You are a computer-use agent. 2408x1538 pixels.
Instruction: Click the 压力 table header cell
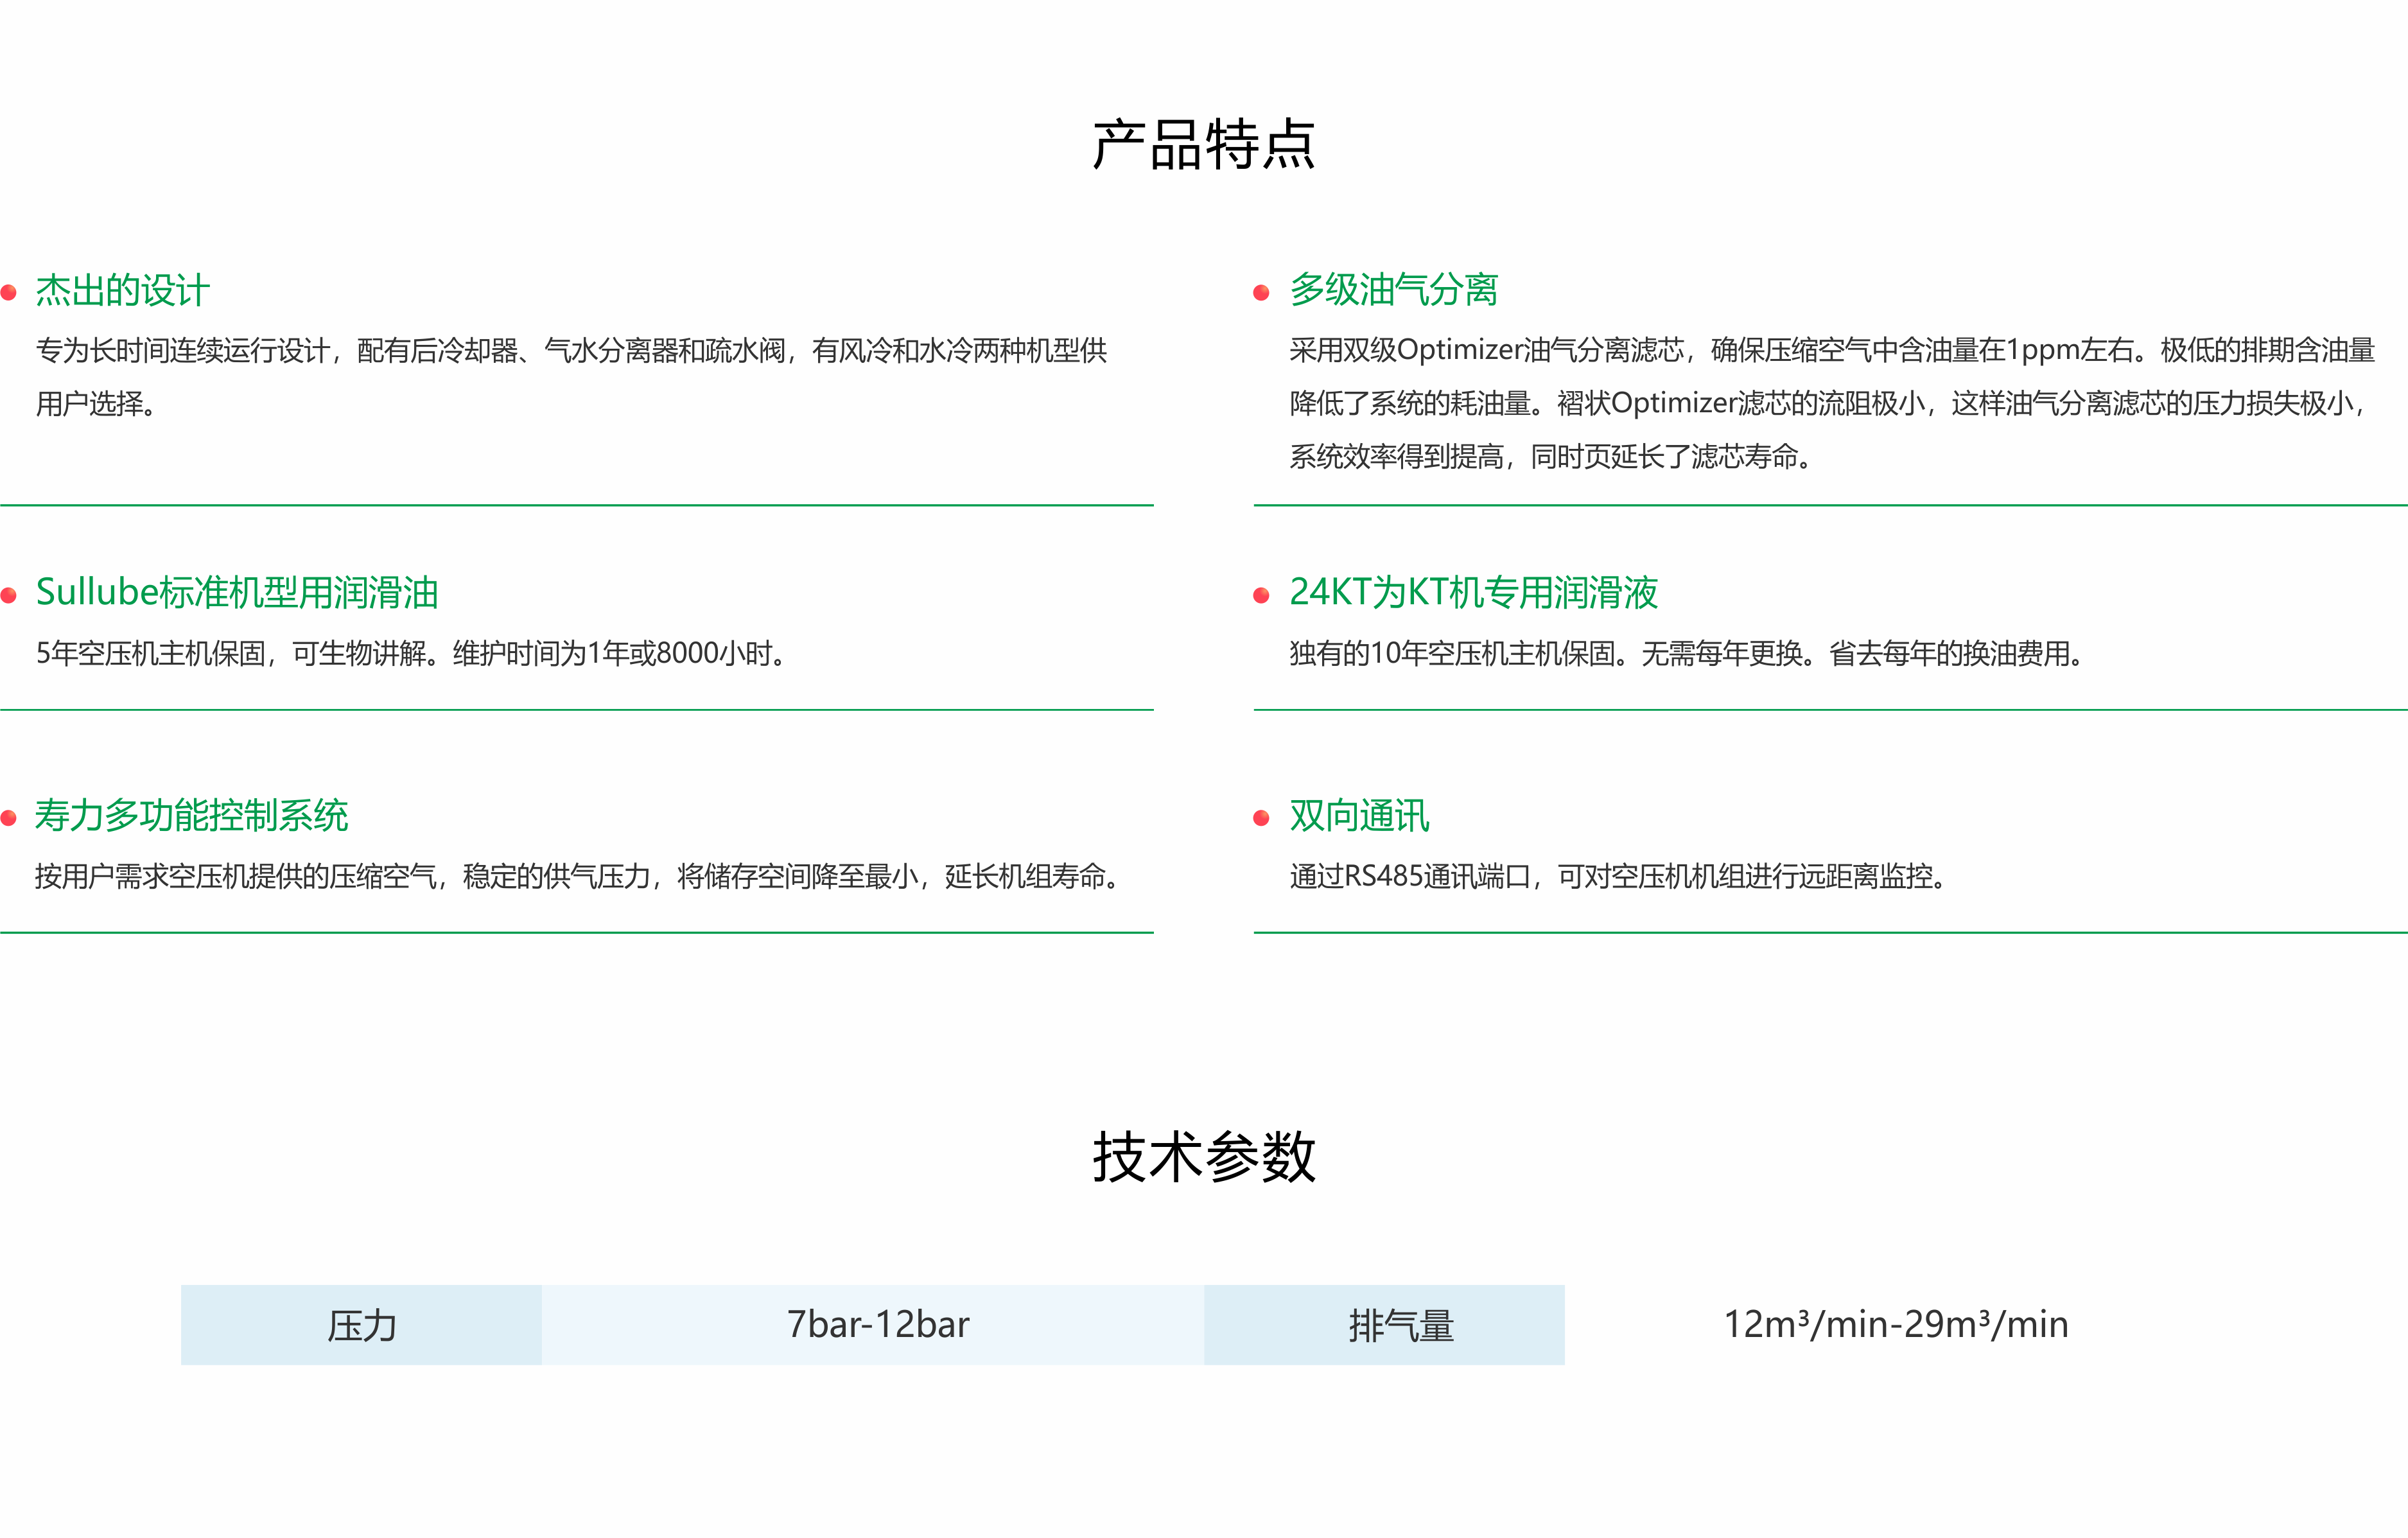361,1325
